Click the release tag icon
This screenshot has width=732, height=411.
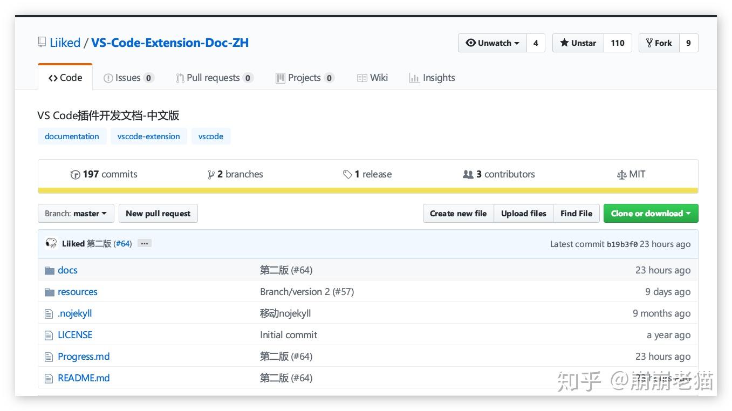[x=347, y=174]
